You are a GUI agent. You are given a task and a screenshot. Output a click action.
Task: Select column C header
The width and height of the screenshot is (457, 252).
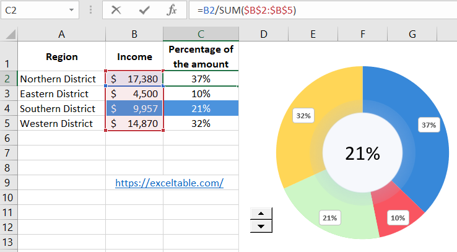[201, 34]
